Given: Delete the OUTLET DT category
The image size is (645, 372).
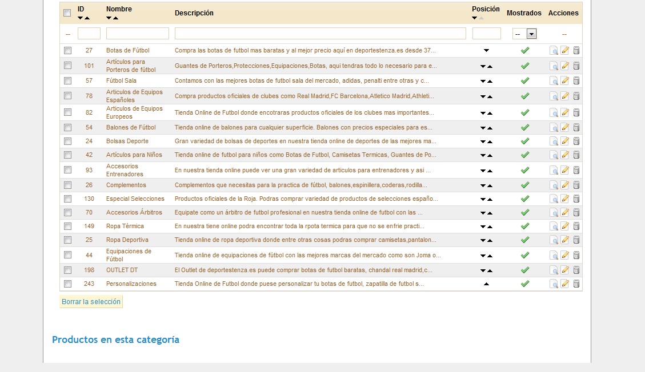Looking at the screenshot, I should pyautogui.click(x=576, y=270).
